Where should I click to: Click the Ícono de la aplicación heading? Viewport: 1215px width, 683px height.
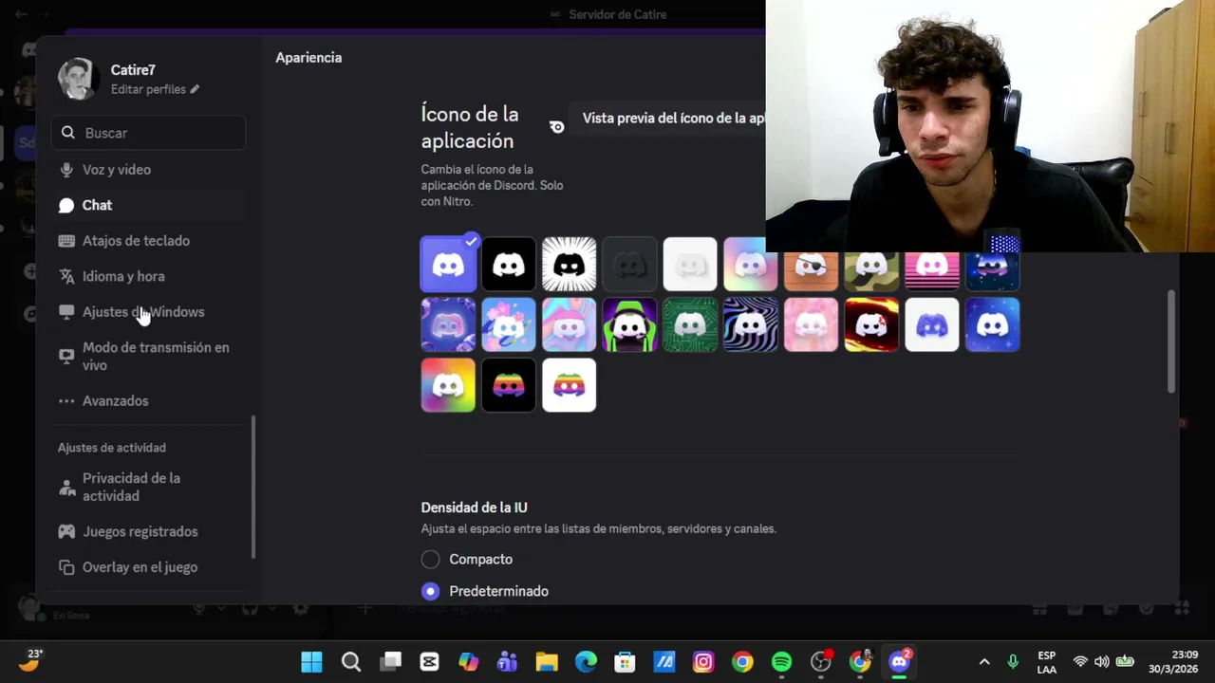tap(470, 127)
